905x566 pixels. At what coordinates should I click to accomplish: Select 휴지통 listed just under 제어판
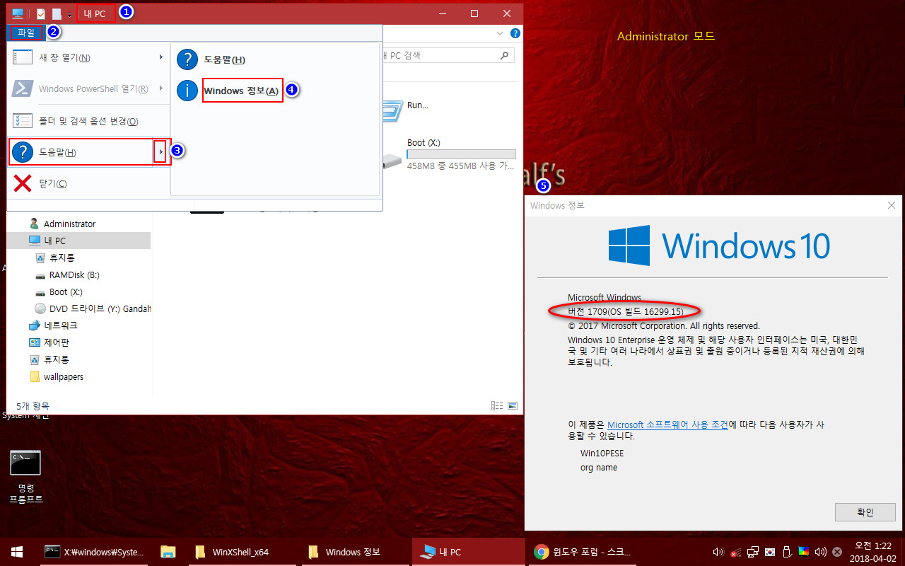click(49, 359)
